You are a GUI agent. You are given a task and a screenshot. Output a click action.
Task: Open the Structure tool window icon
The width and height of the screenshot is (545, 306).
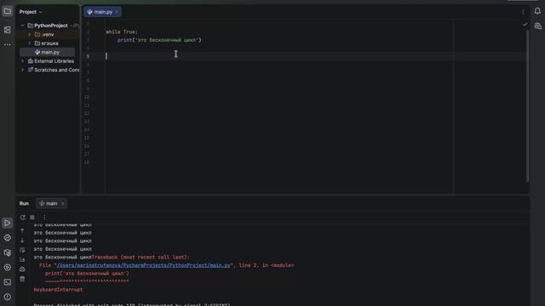8,30
